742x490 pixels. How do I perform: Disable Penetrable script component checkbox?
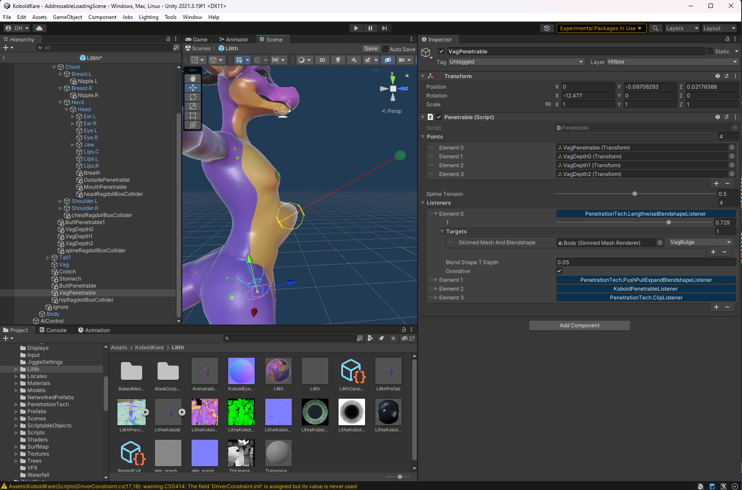pos(439,117)
